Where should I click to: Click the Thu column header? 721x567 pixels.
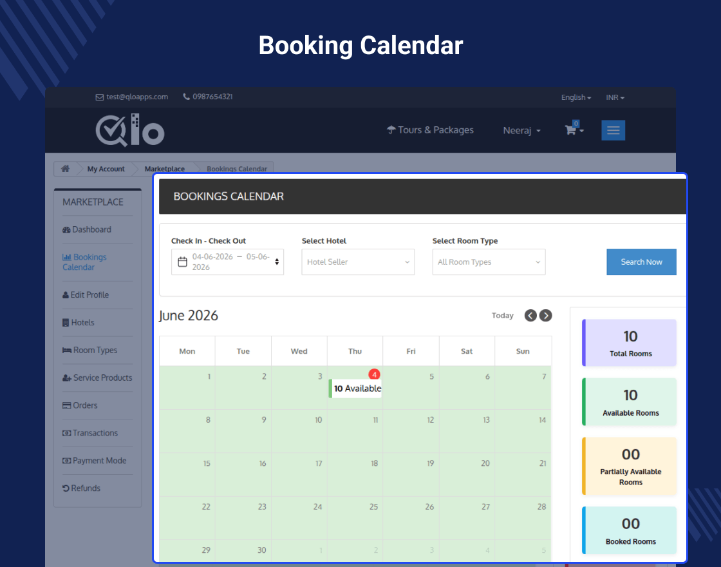(x=355, y=351)
